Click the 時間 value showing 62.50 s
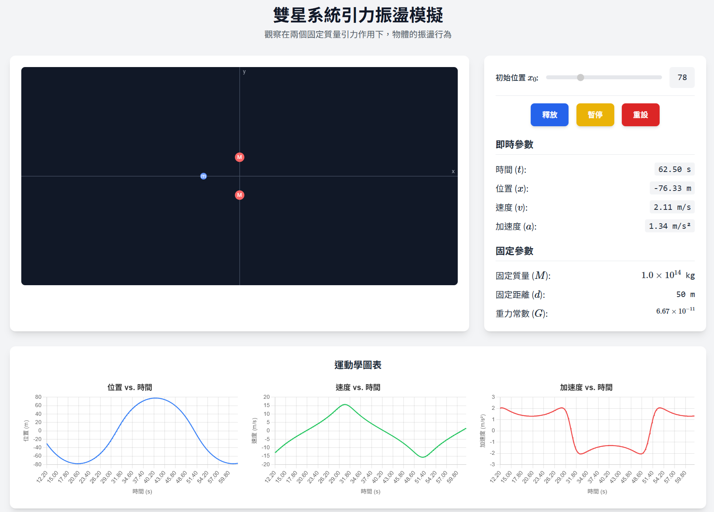 coord(674,169)
